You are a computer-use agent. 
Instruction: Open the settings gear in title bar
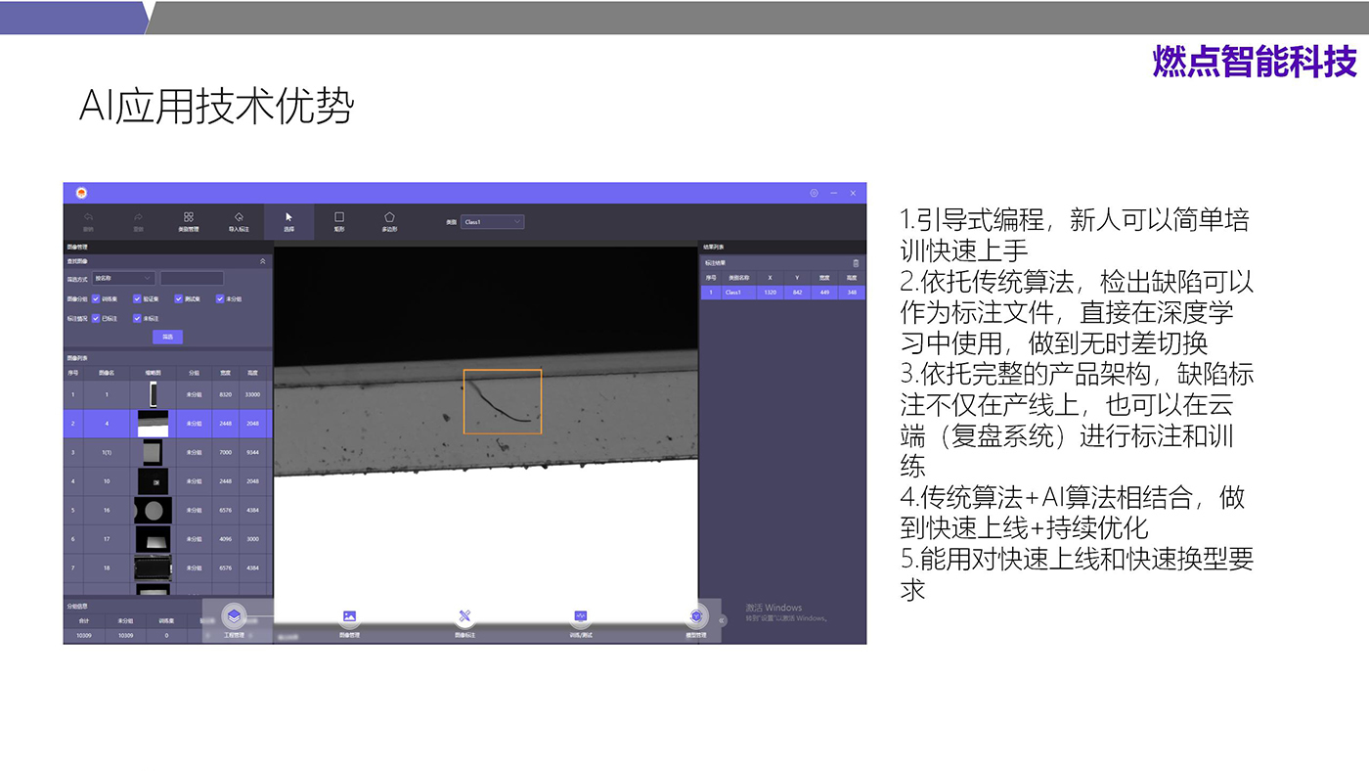[814, 193]
